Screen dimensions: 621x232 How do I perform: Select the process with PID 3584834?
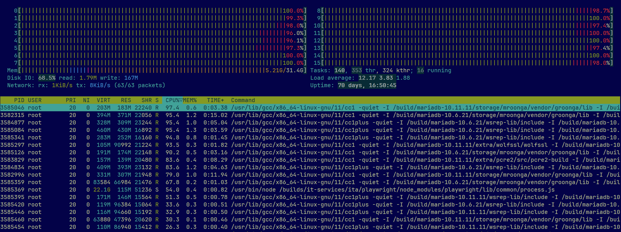pyautogui.click(x=310, y=167)
